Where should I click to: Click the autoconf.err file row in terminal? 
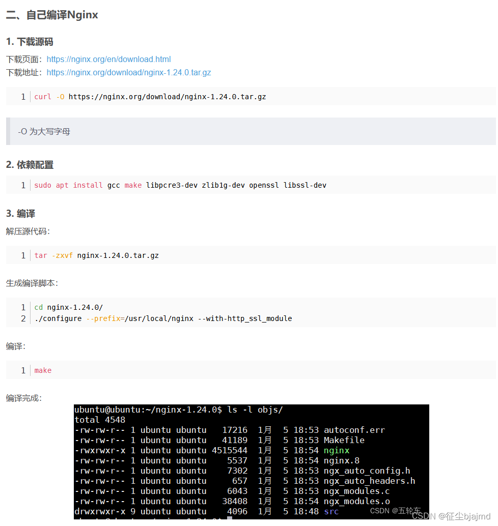point(230,430)
